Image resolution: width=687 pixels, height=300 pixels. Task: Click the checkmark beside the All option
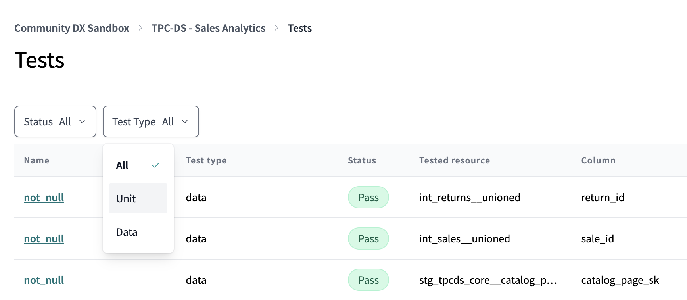click(155, 165)
